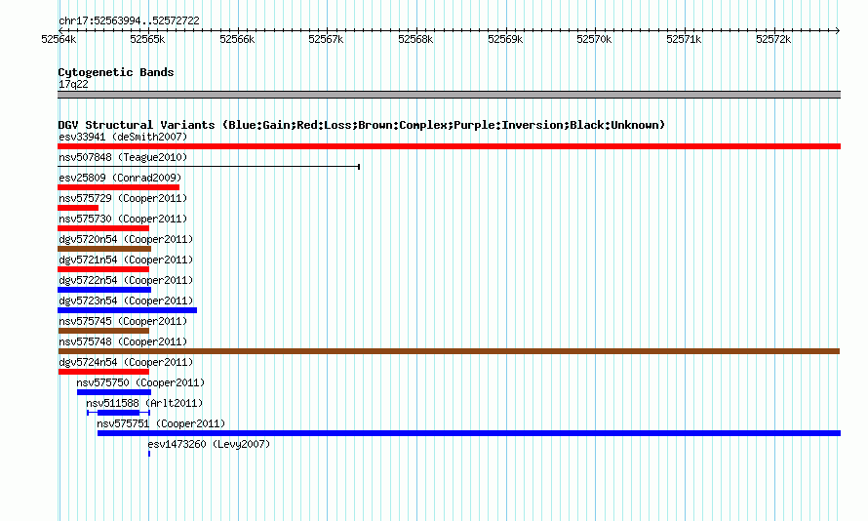Image resolution: width=868 pixels, height=521 pixels.
Task: Open the esv25809 (Conrad2009) label
Action: click(x=120, y=178)
